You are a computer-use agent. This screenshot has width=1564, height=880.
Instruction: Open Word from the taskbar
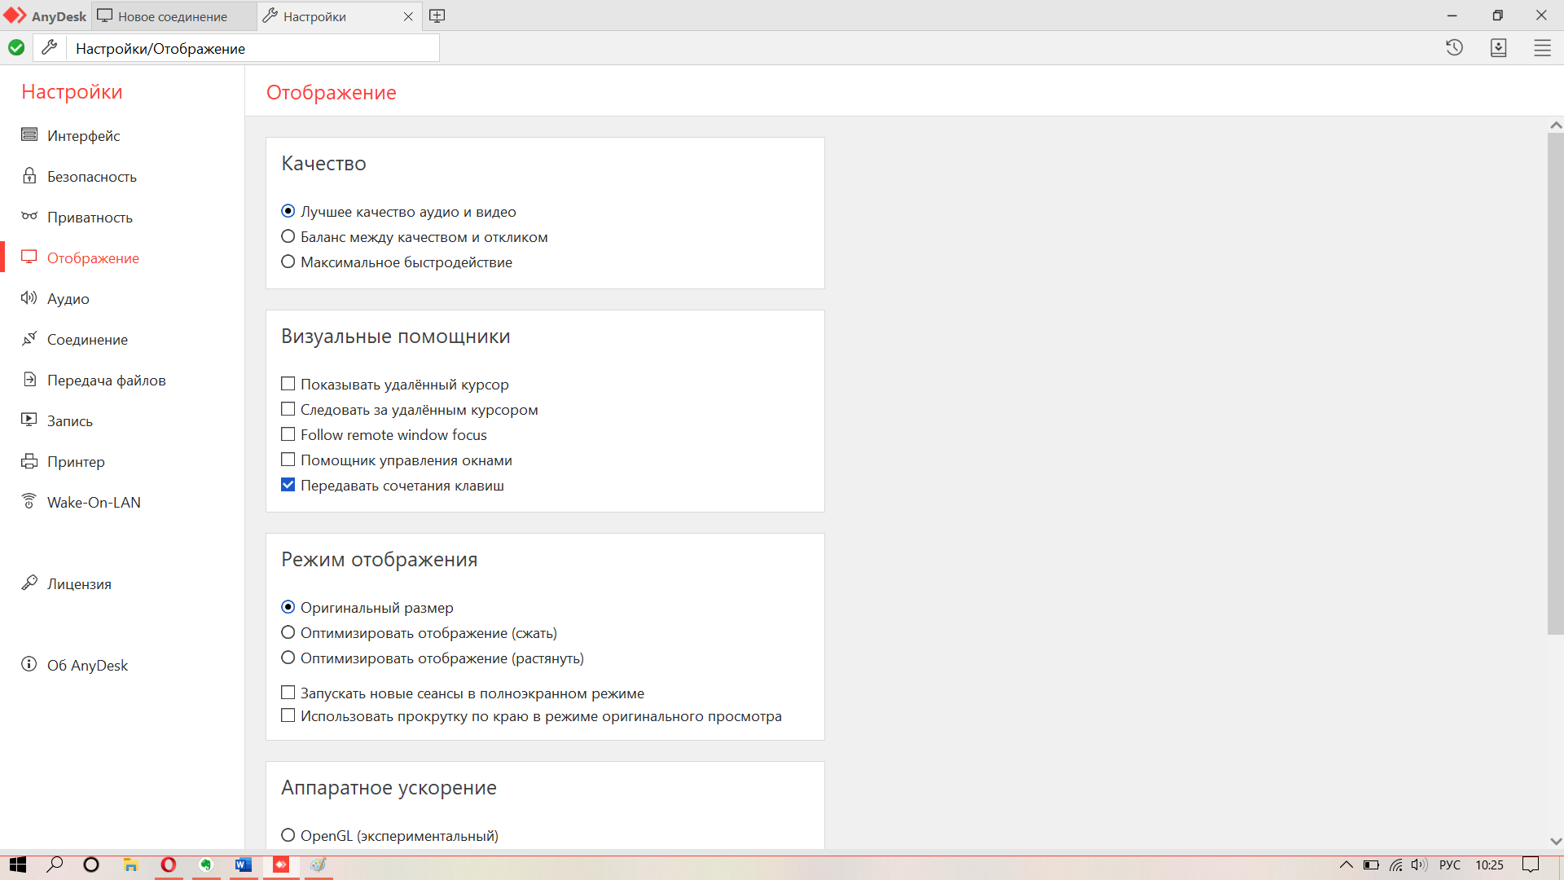(244, 865)
